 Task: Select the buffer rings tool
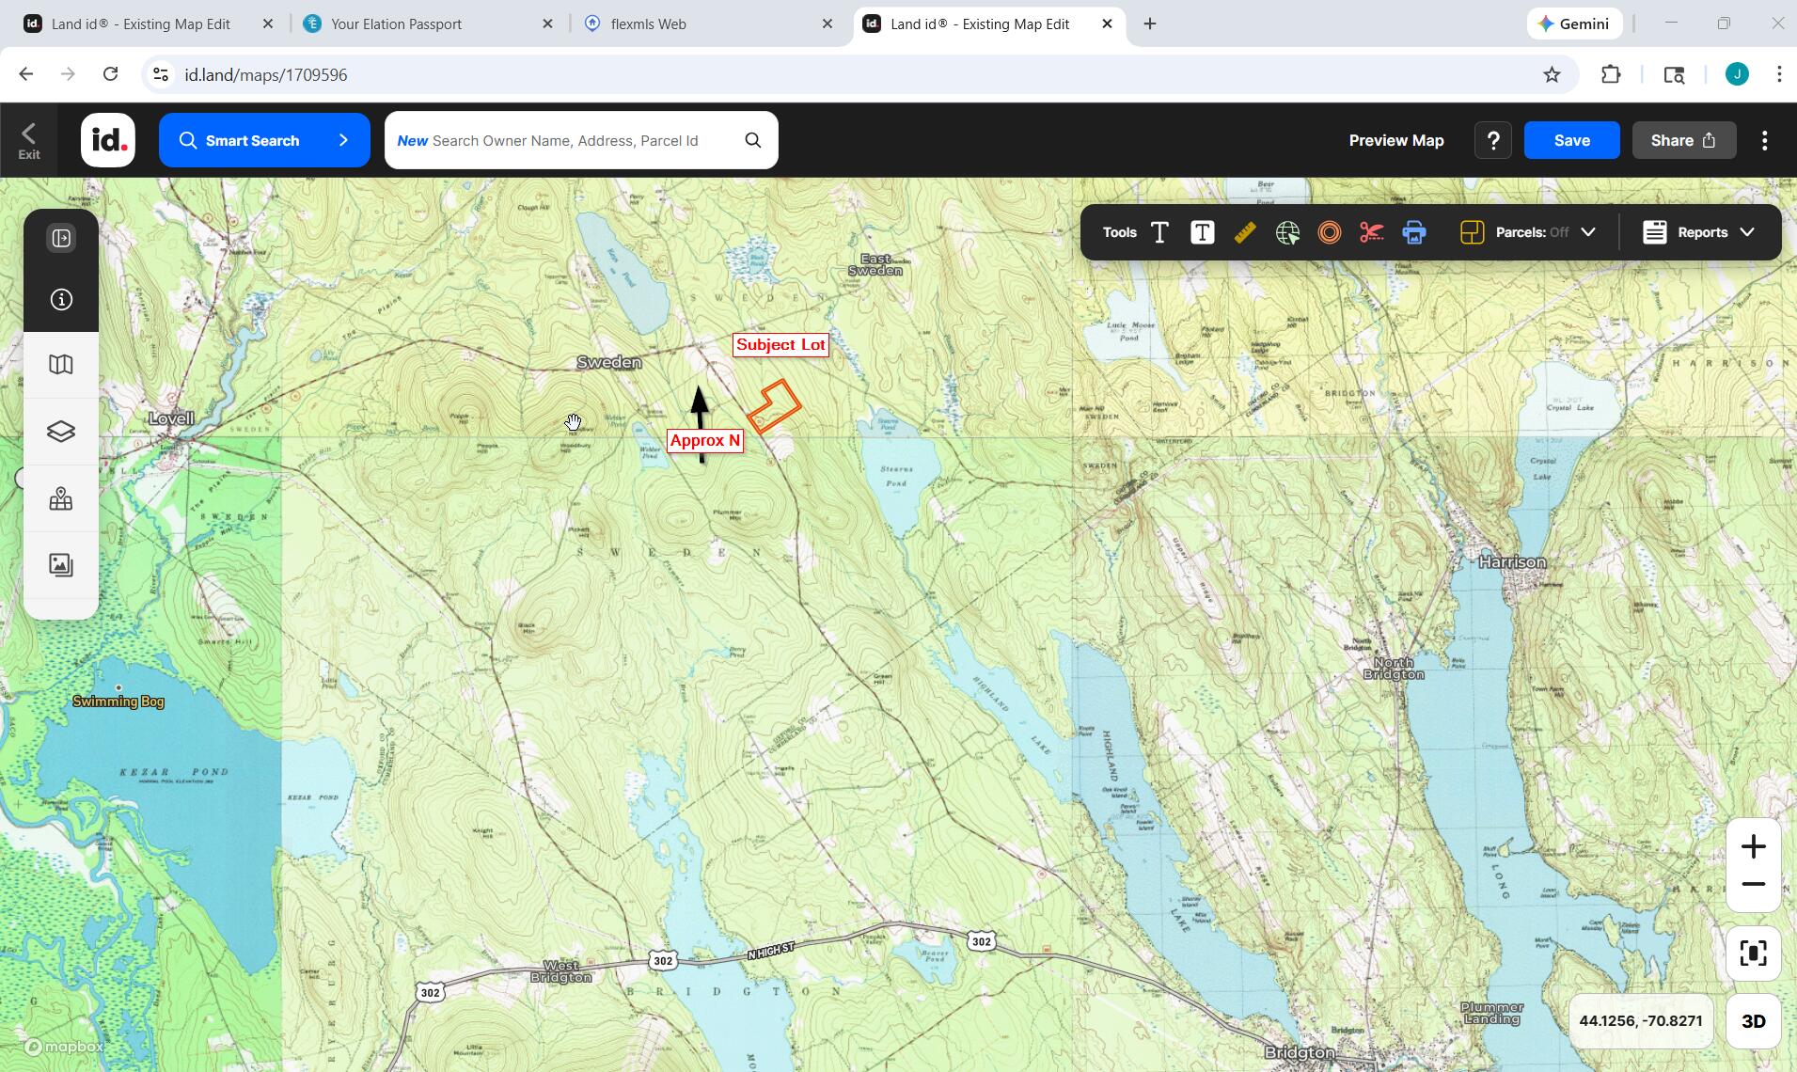(x=1330, y=232)
